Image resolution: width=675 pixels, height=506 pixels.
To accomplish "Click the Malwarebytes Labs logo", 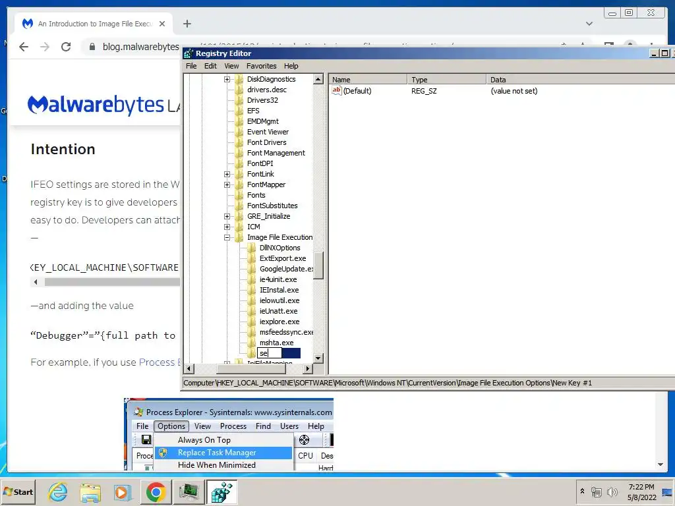I will pos(103,105).
